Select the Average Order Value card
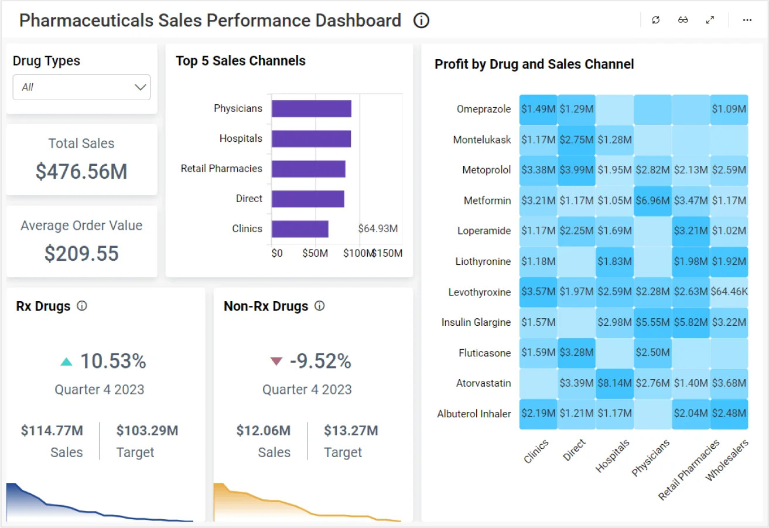This screenshot has width=769, height=528. tap(81, 241)
